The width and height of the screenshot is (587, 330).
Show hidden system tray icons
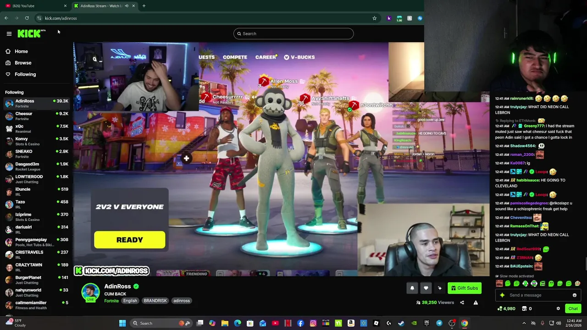pyautogui.click(x=524, y=324)
